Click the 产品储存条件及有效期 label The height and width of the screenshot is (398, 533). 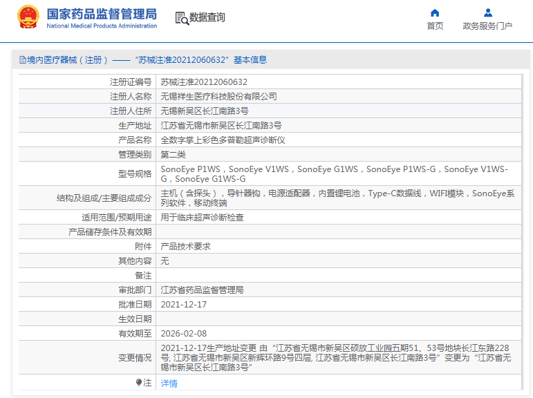pos(110,232)
